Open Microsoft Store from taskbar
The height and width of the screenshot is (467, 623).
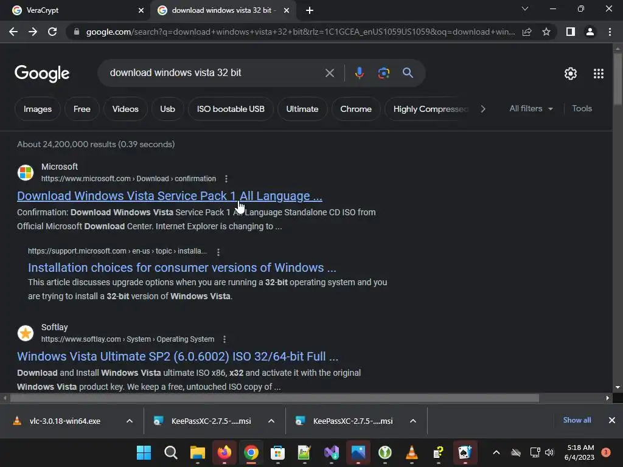click(277, 452)
